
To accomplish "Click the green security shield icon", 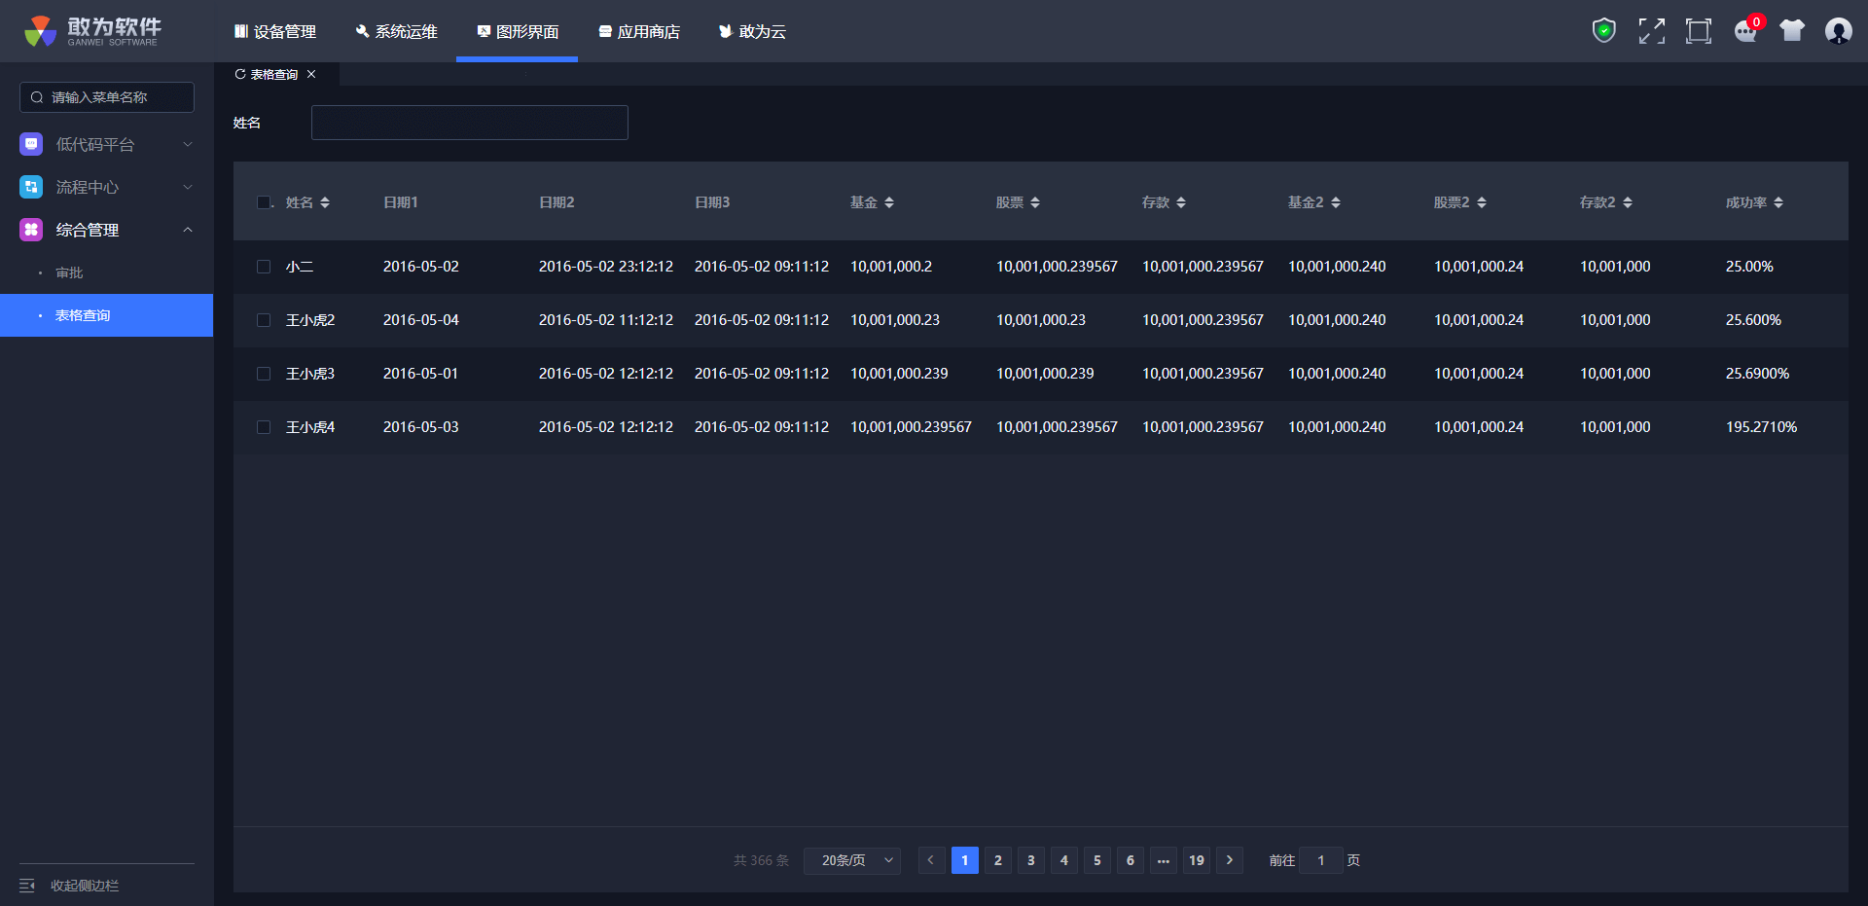I will point(1603,31).
